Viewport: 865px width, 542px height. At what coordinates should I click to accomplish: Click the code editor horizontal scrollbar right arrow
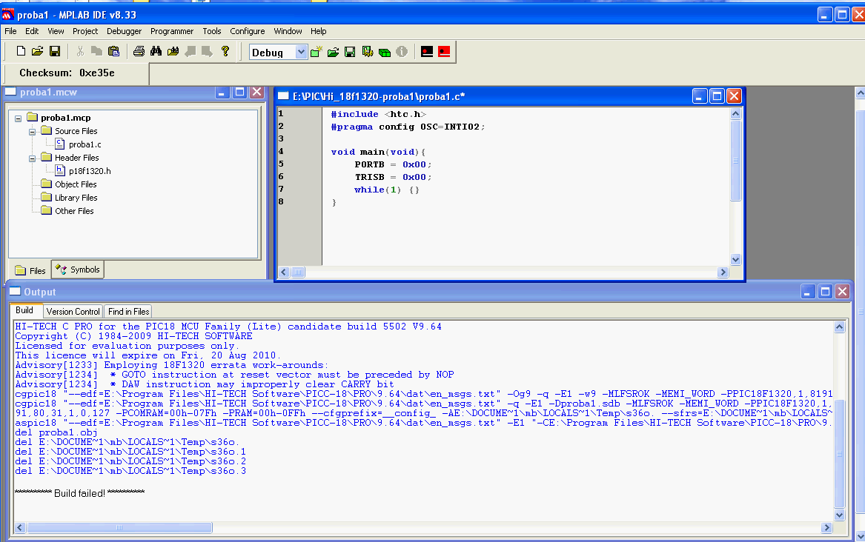723,272
